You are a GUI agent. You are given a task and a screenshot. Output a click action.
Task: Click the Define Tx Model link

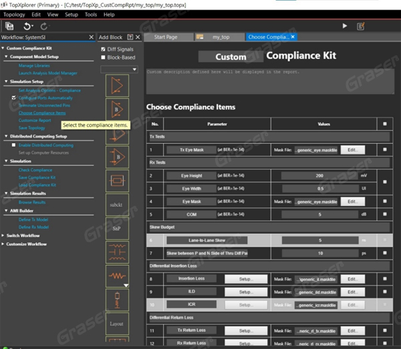pyautogui.click(x=33, y=220)
